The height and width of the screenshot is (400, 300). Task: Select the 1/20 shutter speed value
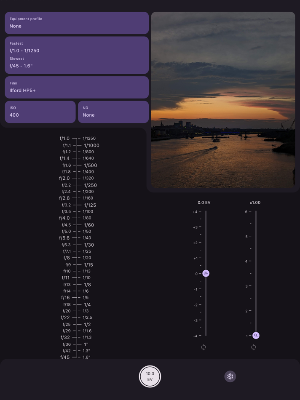87,258
